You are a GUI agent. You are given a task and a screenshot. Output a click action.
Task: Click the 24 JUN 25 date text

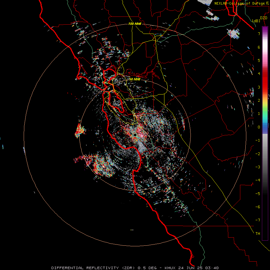coord(191,268)
